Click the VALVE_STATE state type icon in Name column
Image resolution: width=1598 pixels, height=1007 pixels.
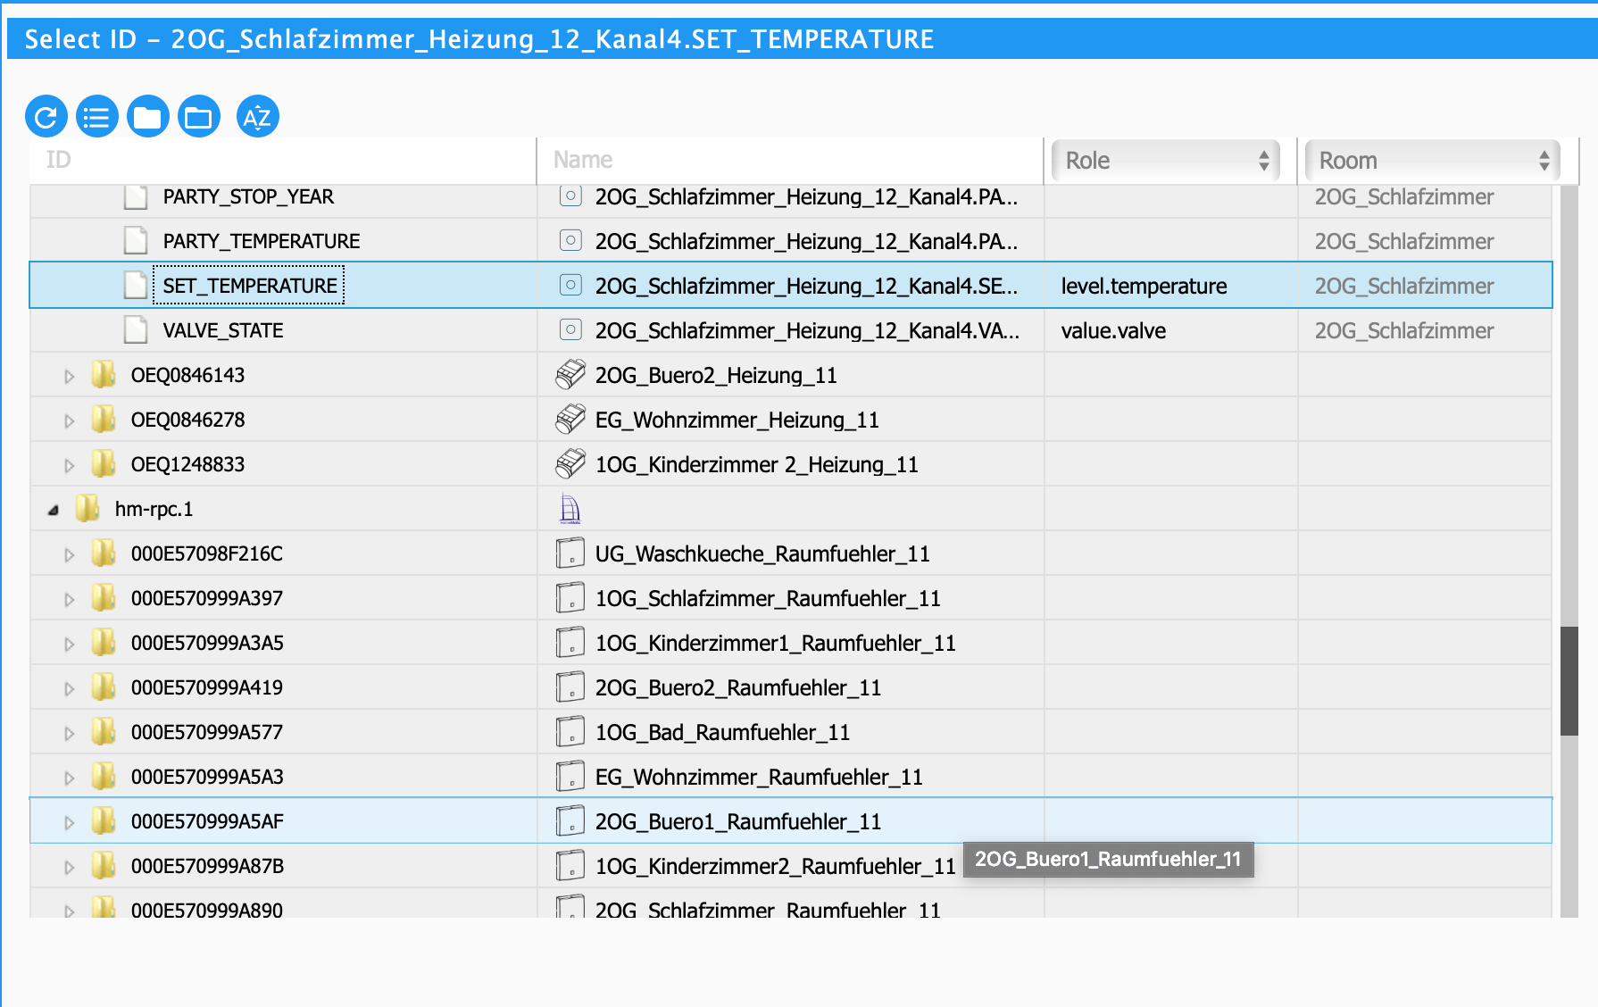click(x=570, y=329)
